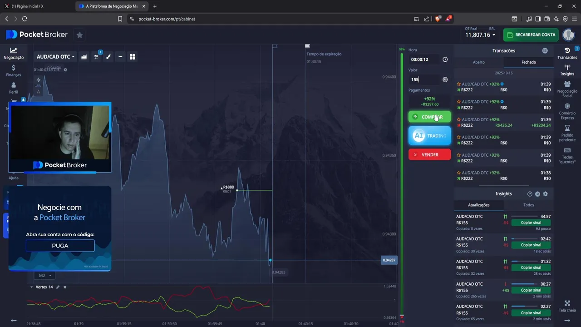Copy the signal with 01:32 remaining
This screenshot has width=581, height=327.
[x=531, y=268]
